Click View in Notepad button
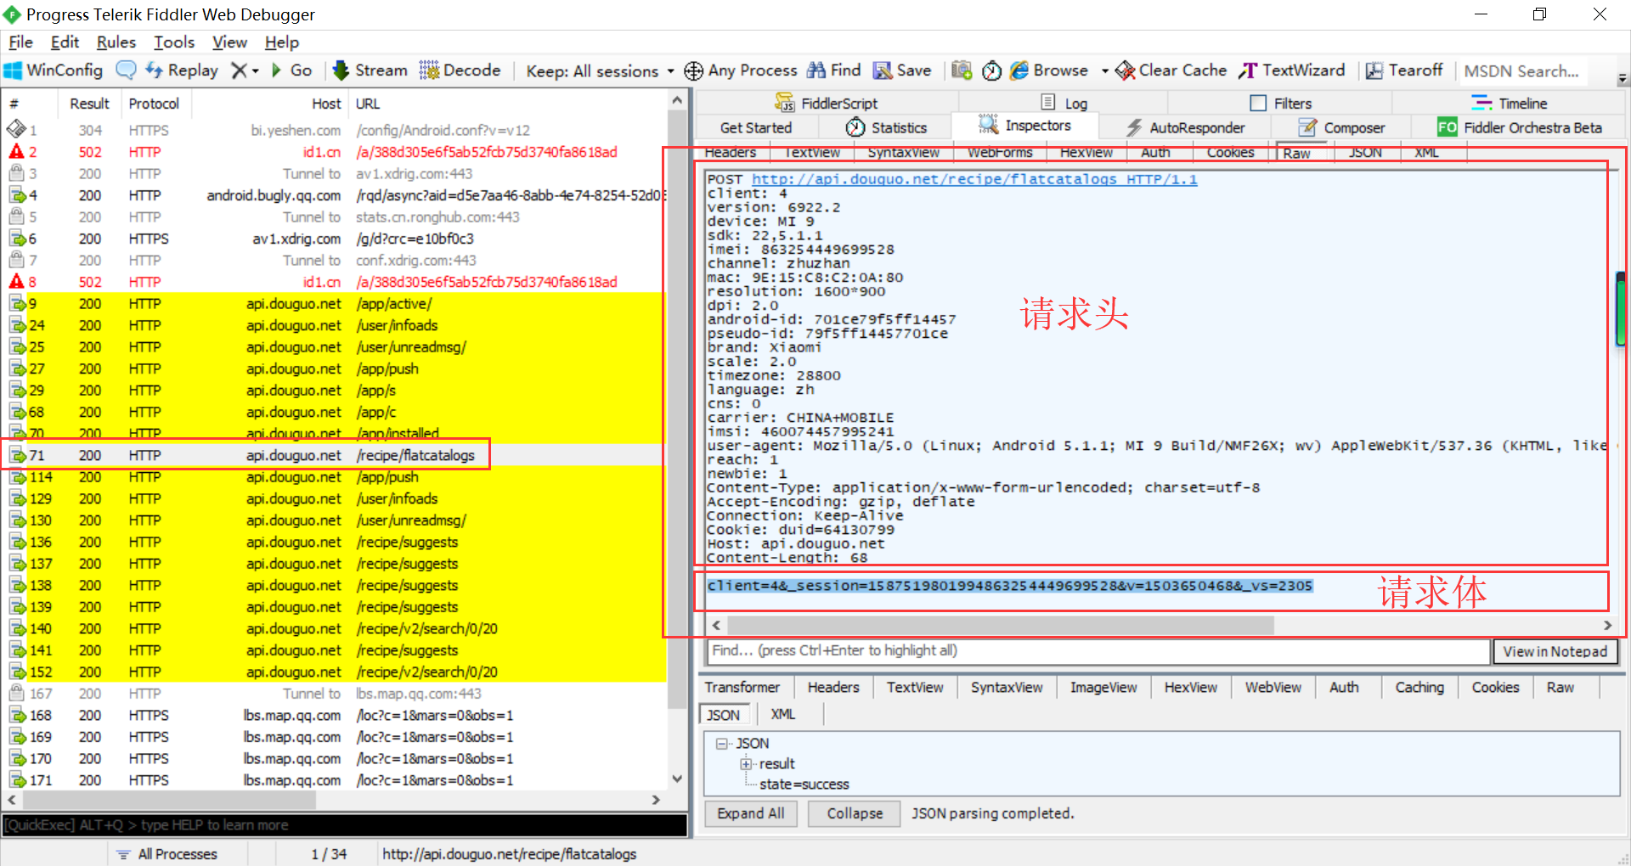Screen dimensions: 1631x866 coord(1555,651)
